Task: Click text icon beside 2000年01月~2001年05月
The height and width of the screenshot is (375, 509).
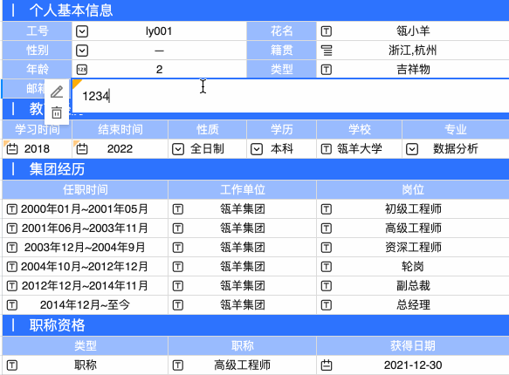Action: (x=12, y=209)
